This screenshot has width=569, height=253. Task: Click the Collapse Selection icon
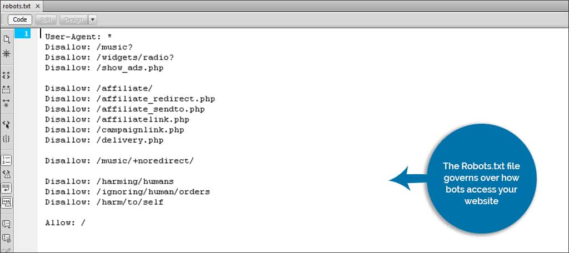click(7, 89)
